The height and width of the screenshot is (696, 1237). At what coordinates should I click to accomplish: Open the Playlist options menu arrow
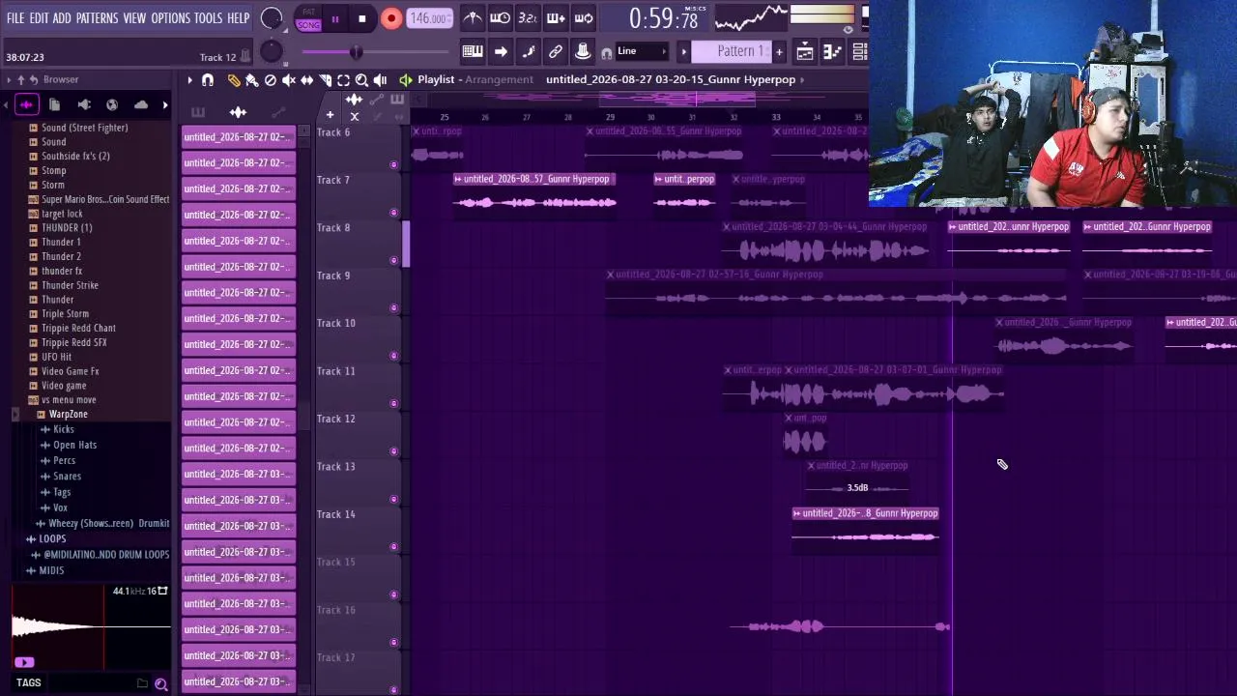(189, 80)
